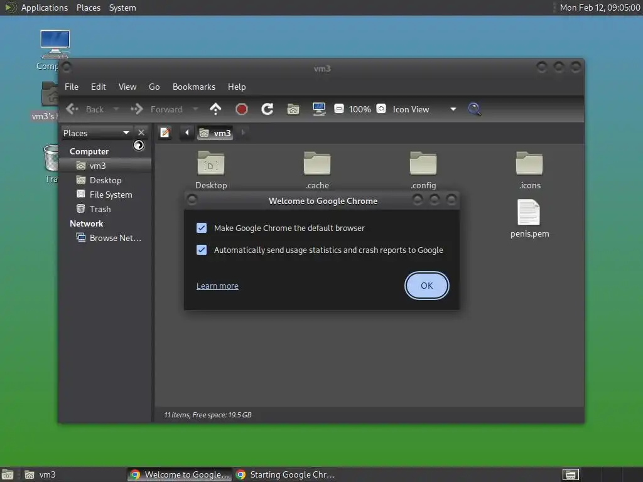Open the System panel menu
This screenshot has width=643, height=482.
click(x=122, y=8)
